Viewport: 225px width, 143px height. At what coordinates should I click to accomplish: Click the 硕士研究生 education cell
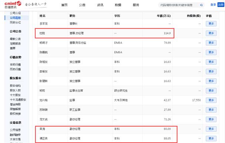(121, 91)
